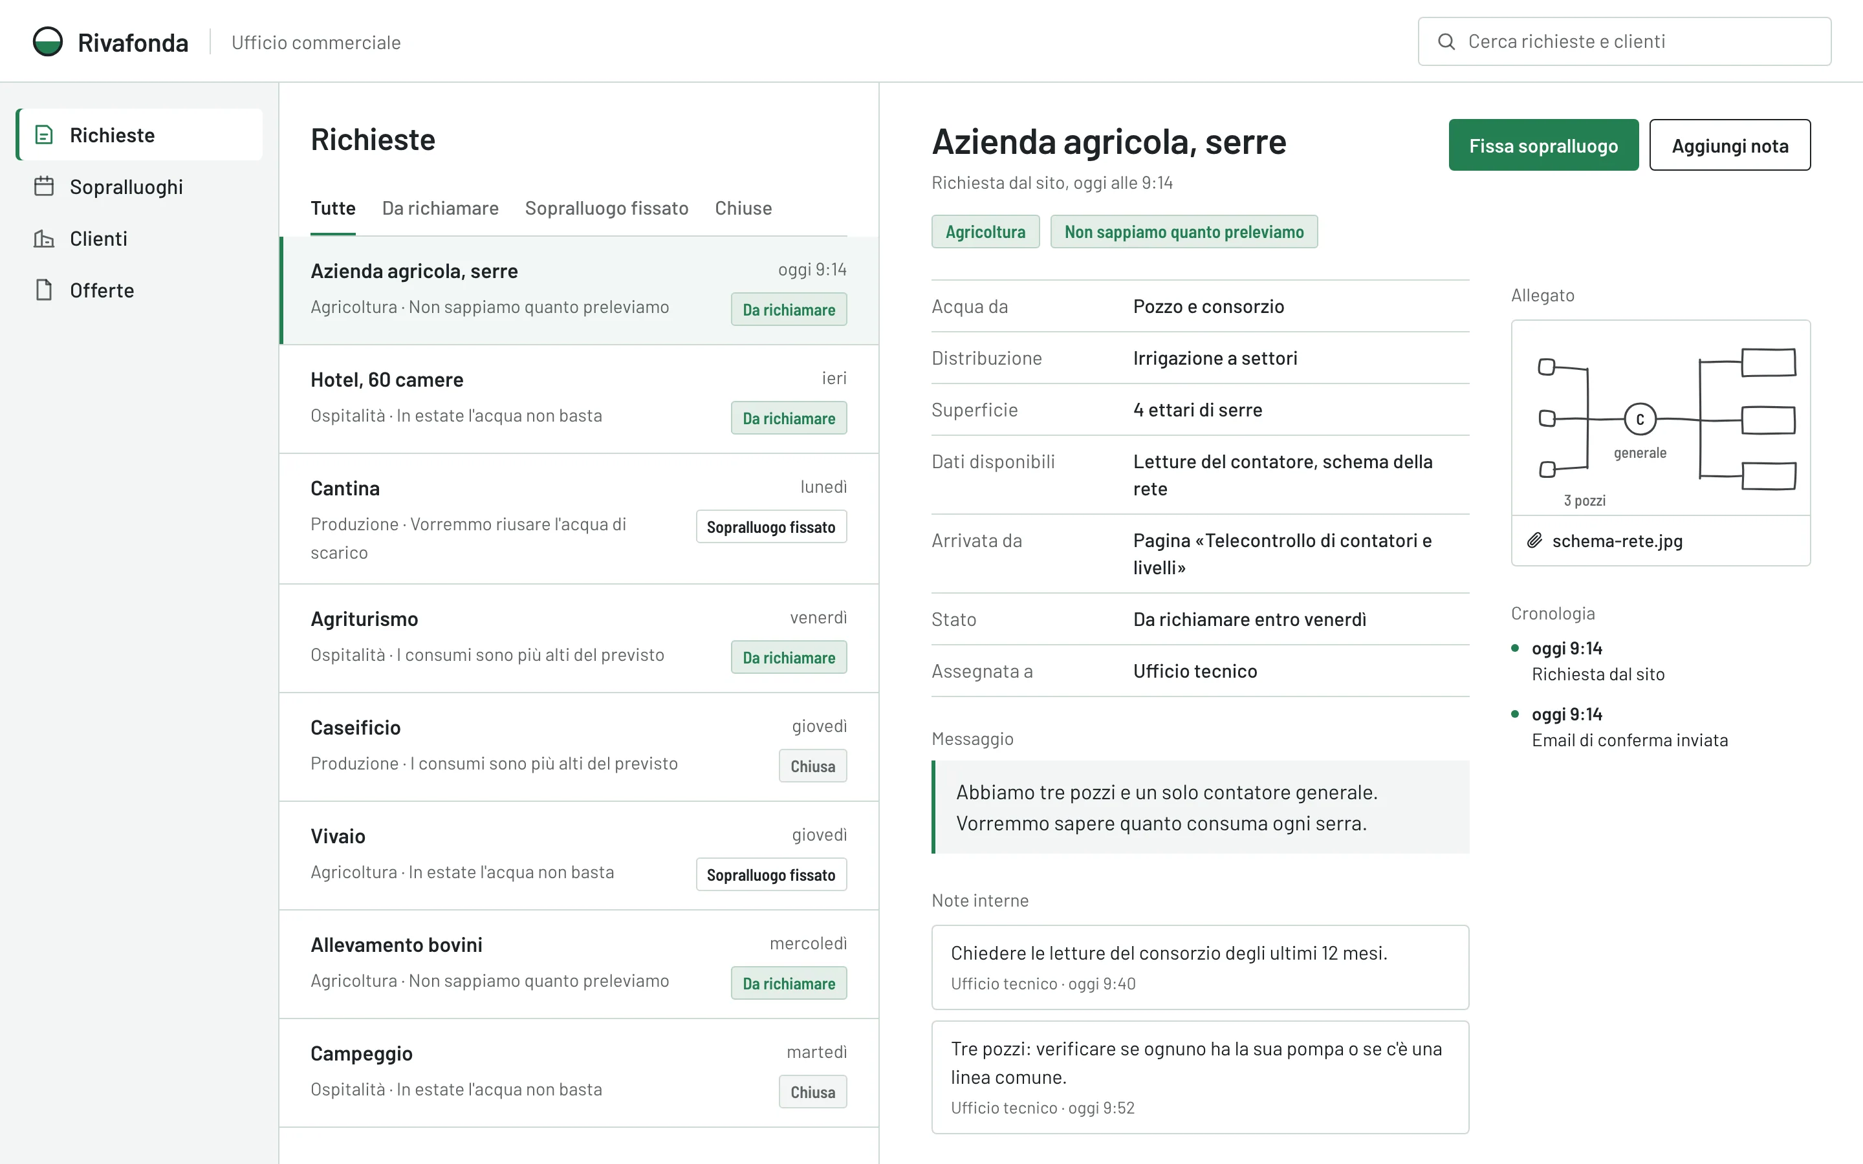Open the Sopralluogo fissato tab

click(x=607, y=208)
